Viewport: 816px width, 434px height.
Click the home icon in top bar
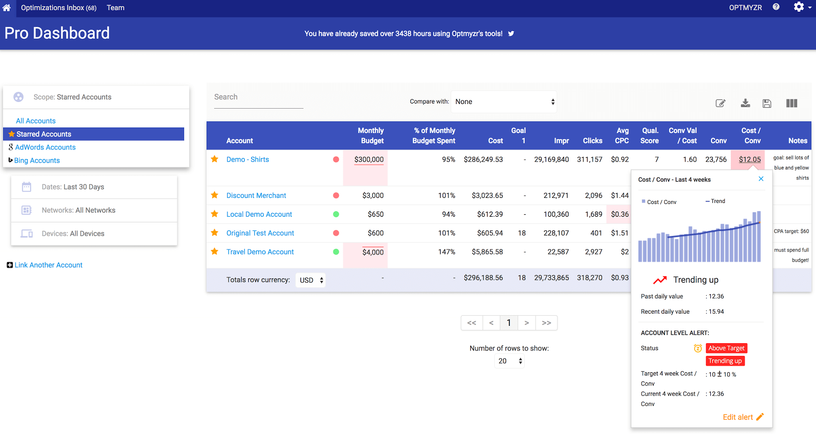click(x=7, y=8)
